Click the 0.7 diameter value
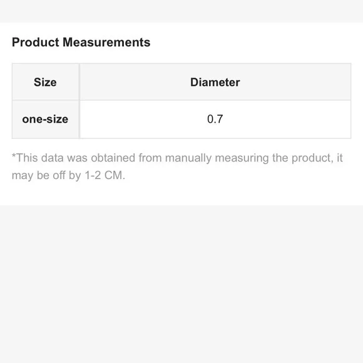Viewport: 363px width, 363px height. click(215, 119)
